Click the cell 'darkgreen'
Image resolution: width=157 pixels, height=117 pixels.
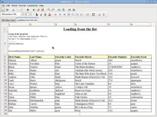65,80
